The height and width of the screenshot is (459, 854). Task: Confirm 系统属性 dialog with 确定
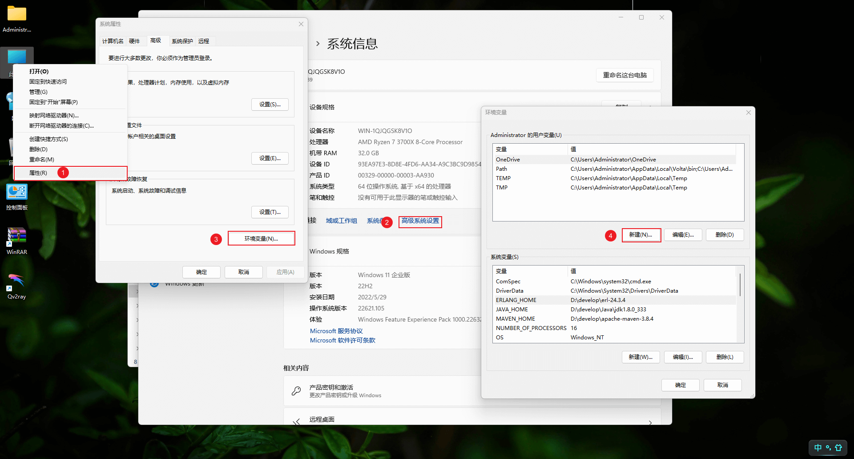coord(201,272)
